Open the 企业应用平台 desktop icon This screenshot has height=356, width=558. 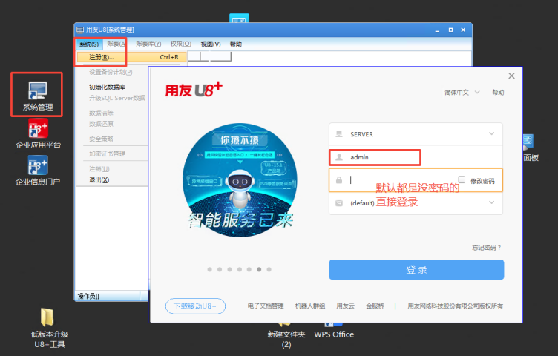[x=38, y=133]
